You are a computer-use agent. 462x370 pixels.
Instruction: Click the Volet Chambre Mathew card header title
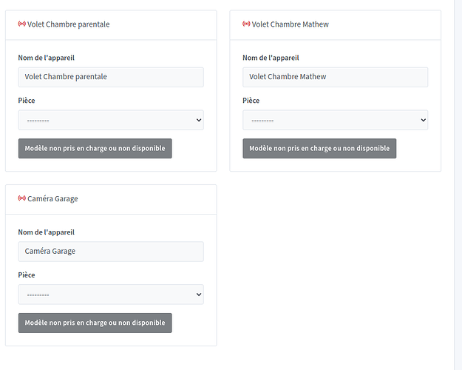click(x=290, y=24)
